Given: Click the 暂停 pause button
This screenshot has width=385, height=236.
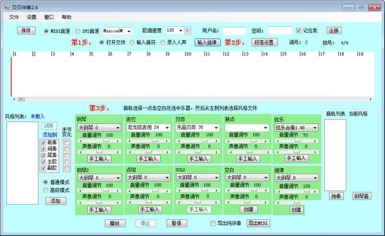Looking at the screenshot, I should pos(176,223).
